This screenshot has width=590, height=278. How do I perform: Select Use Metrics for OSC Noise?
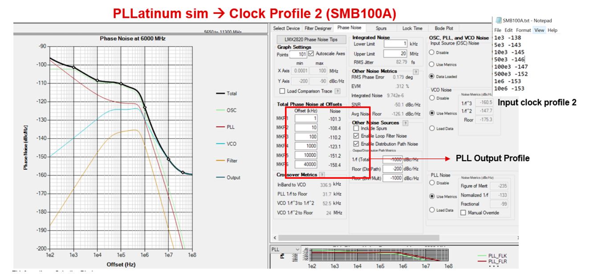[432, 64]
